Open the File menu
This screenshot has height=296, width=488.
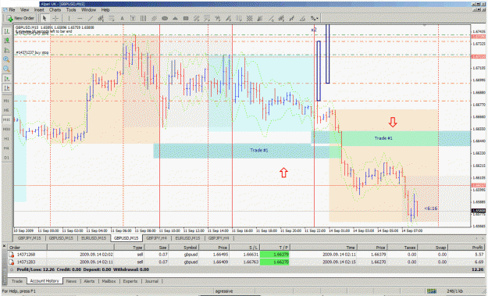click(x=12, y=9)
